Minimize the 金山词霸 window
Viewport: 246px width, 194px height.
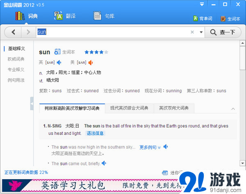click(213, 5)
